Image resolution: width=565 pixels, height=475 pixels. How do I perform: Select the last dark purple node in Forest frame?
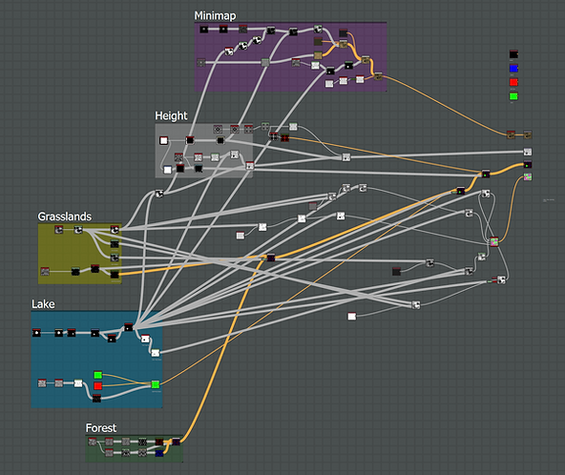click(176, 442)
